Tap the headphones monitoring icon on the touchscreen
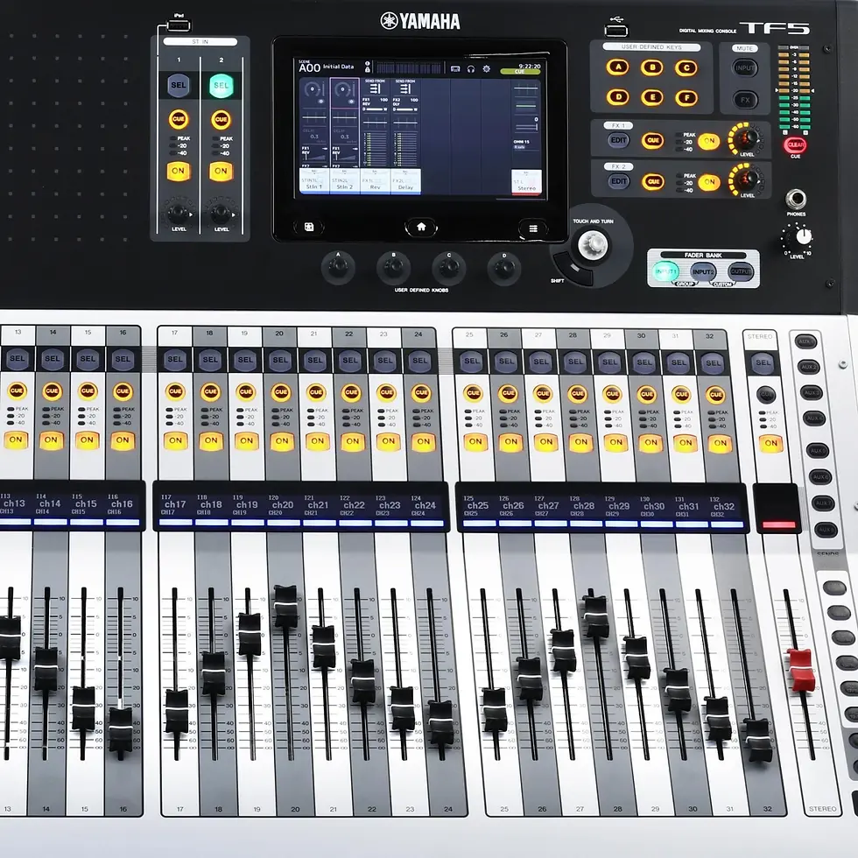The width and height of the screenshot is (858, 858). (470, 68)
